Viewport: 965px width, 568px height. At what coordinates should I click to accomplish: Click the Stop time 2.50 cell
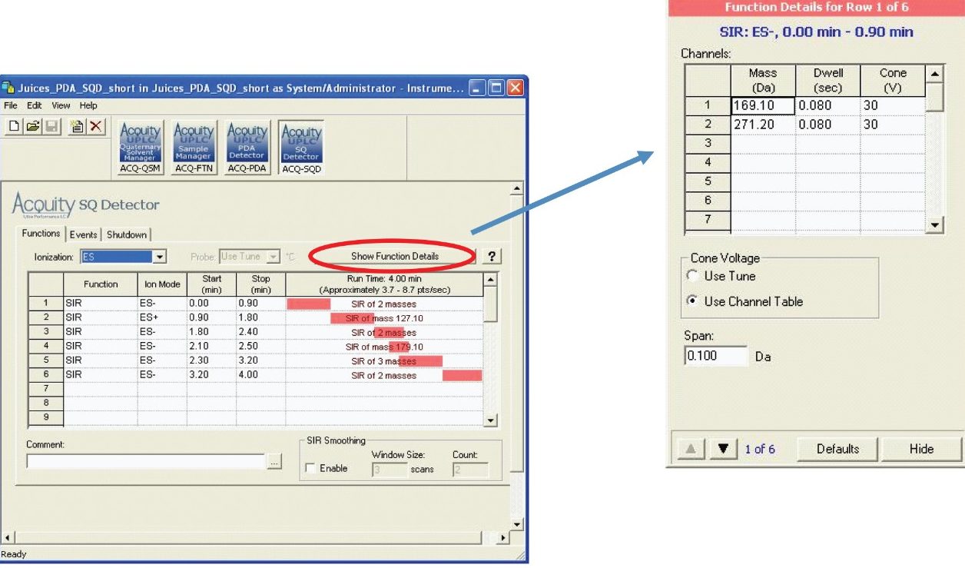click(260, 347)
